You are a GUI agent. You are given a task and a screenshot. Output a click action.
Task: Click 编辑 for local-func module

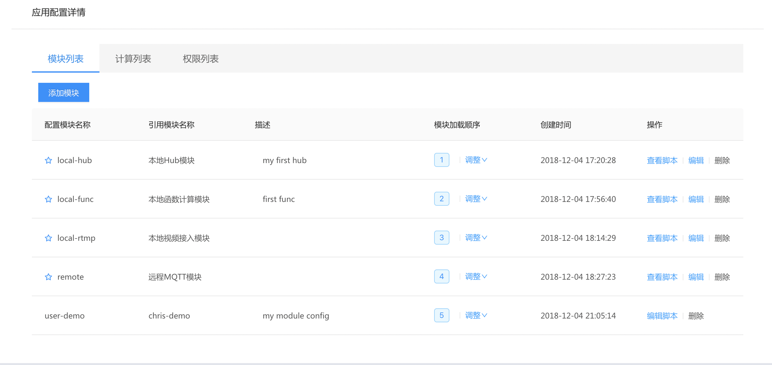point(696,199)
